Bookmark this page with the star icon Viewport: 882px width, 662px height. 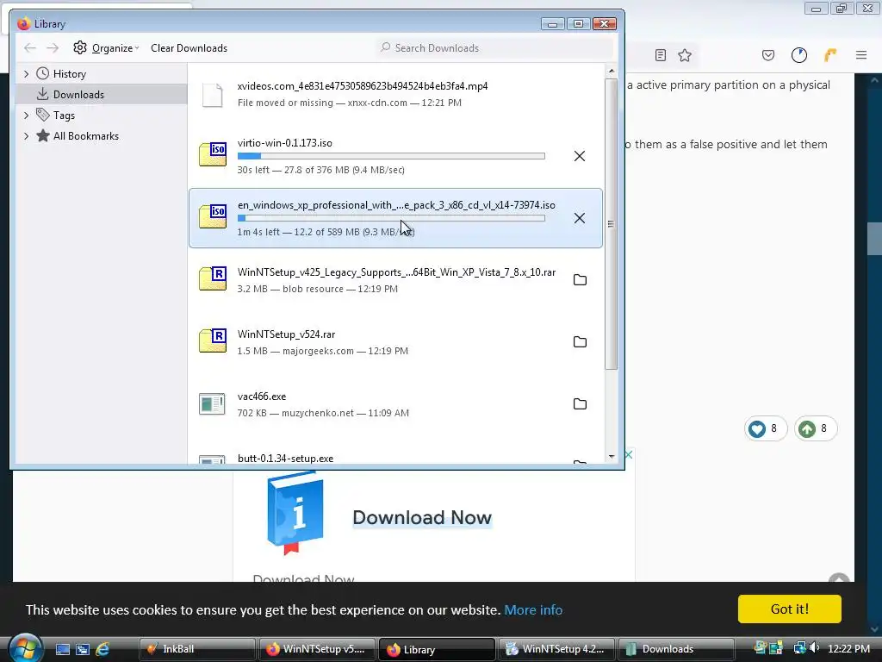click(685, 55)
